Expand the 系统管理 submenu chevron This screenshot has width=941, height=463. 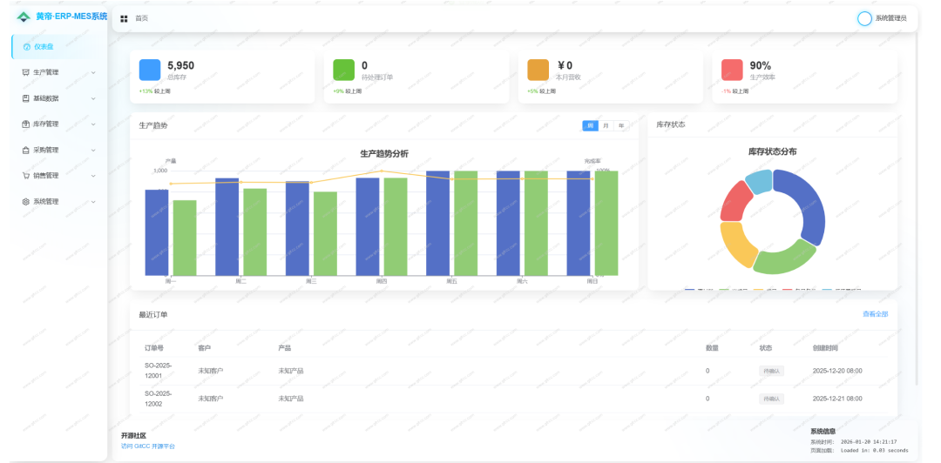(x=93, y=202)
